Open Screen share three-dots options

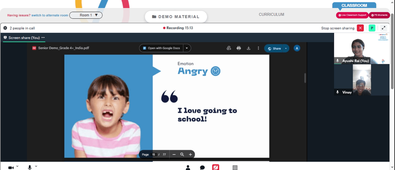[x=43, y=38]
